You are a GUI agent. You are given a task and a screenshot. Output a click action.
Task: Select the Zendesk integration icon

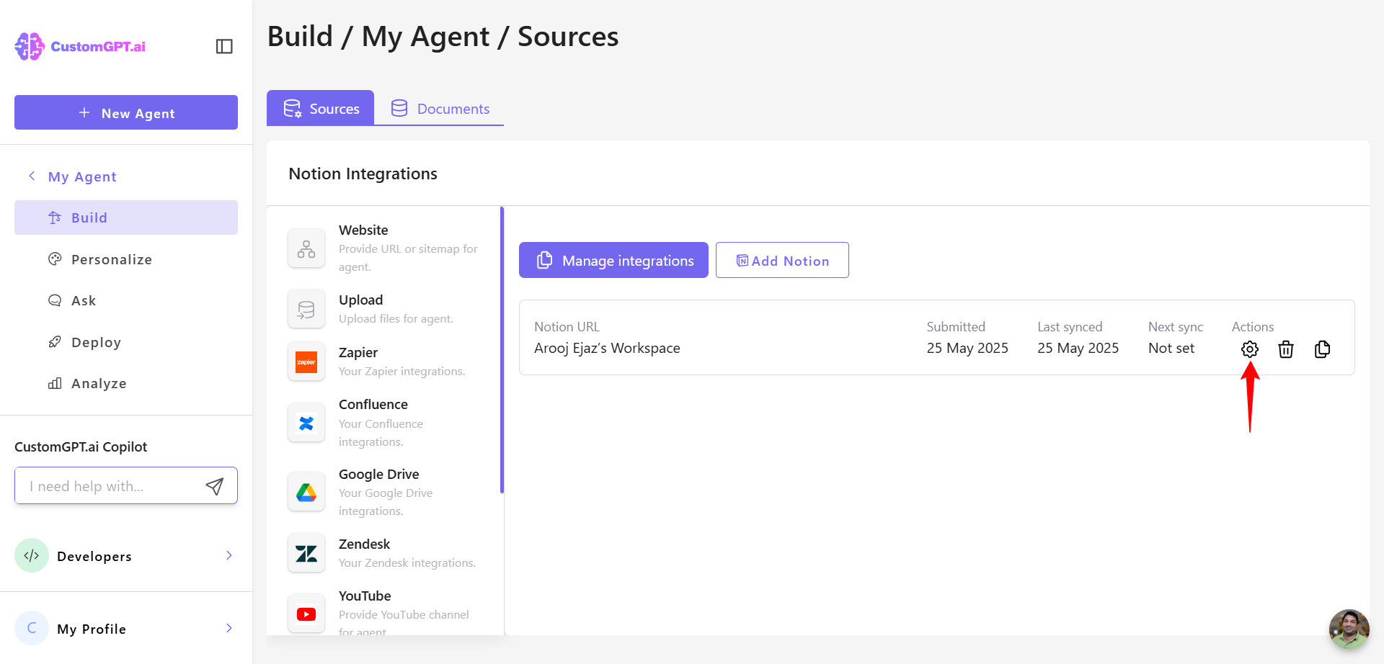click(306, 553)
